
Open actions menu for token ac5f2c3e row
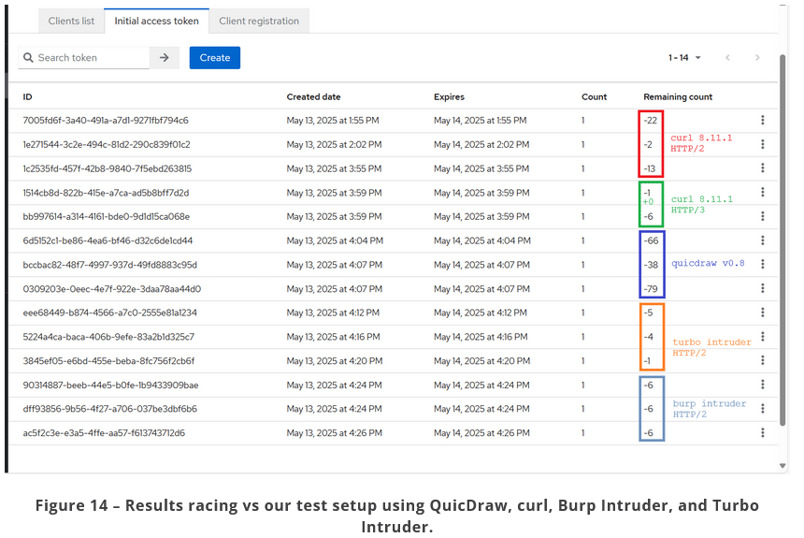click(763, 433)
